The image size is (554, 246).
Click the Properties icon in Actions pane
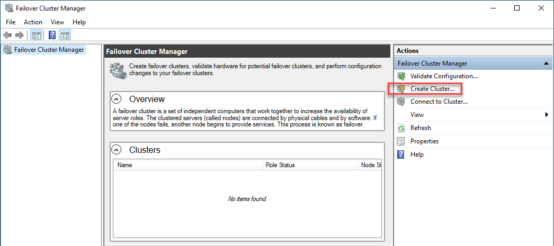pyautogui.click(x=401, y=141)
